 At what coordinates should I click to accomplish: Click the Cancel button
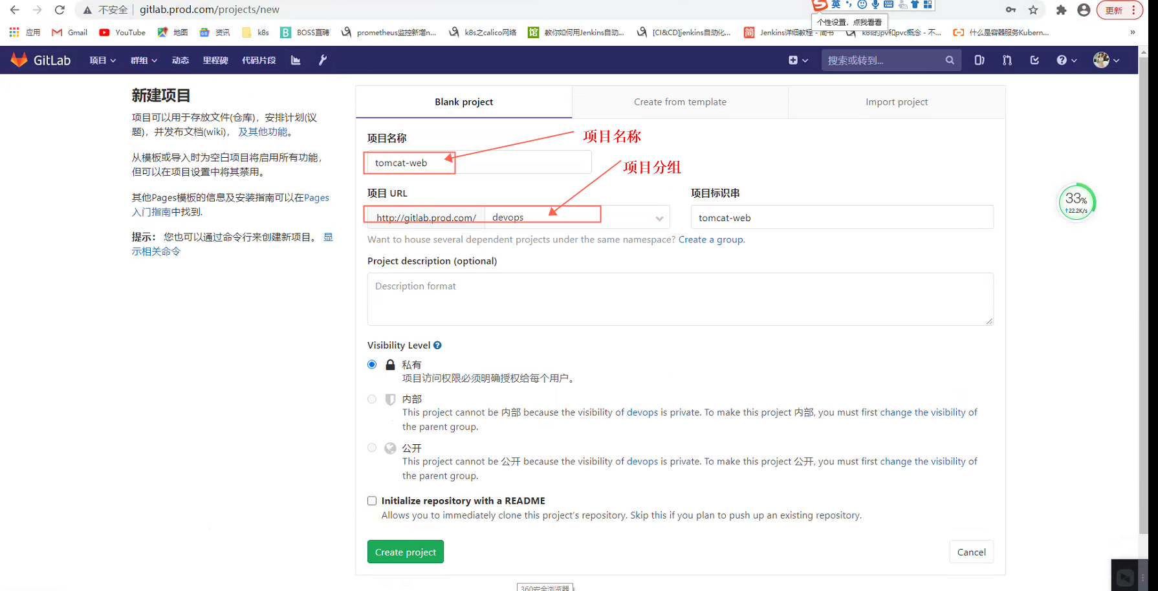click(971, 552)
